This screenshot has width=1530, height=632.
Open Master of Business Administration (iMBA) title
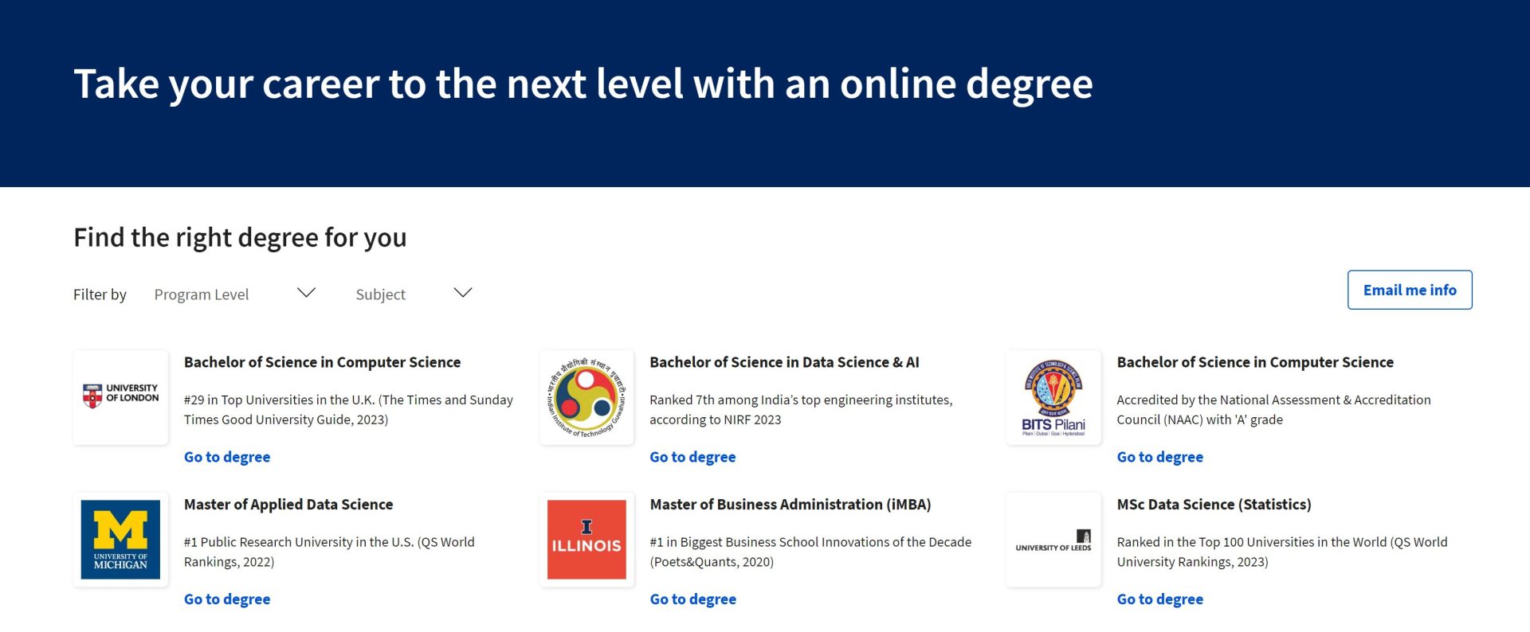pos(790,504)
